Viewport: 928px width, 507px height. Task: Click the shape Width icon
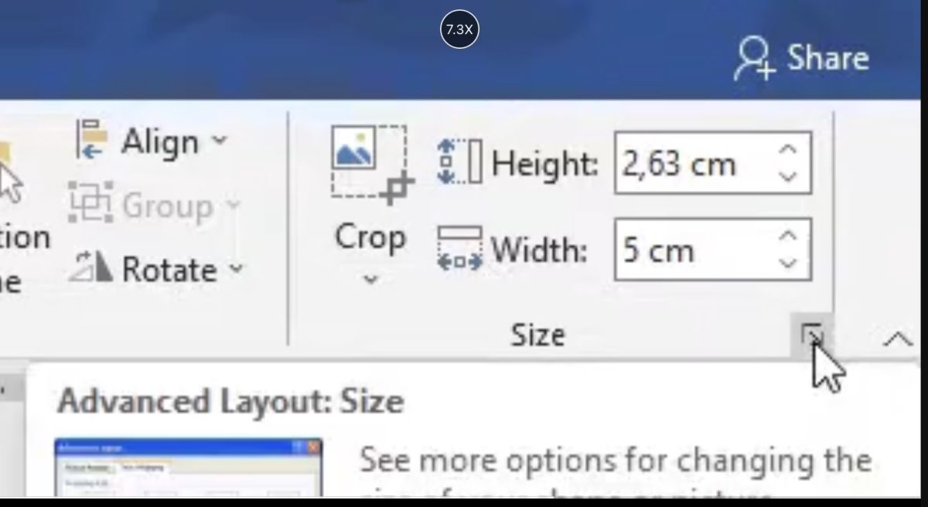[459, 248]
